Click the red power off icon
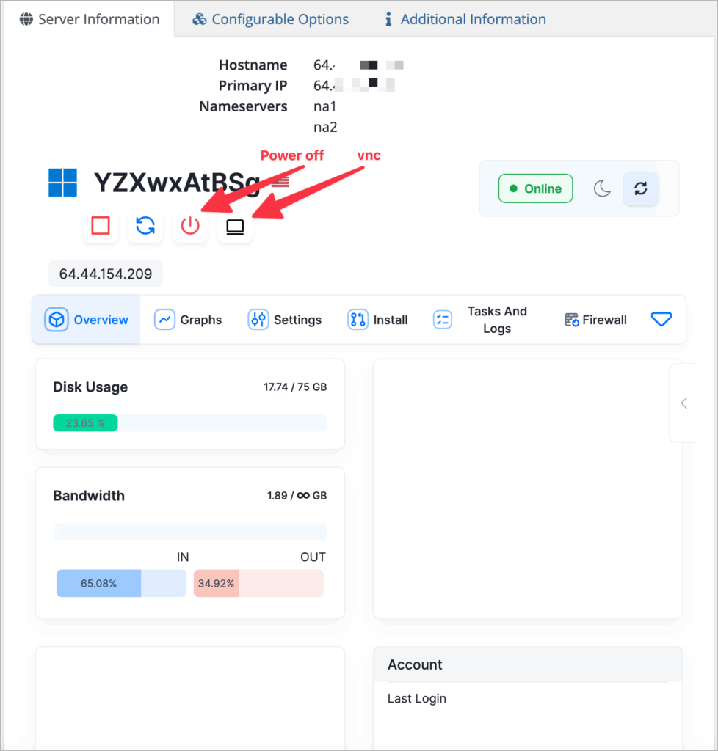Viewport: 718px width, 751px height. (x=190, y=225)
